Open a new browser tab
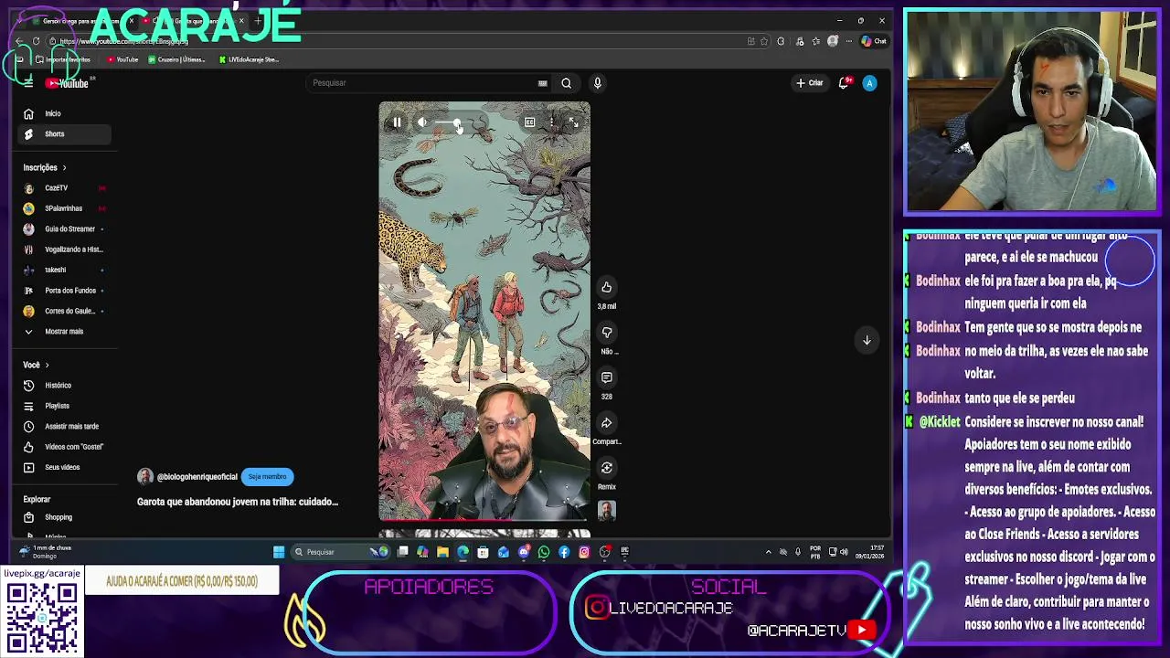This screenshot has height=658, width=1170. tap(258, 20)
